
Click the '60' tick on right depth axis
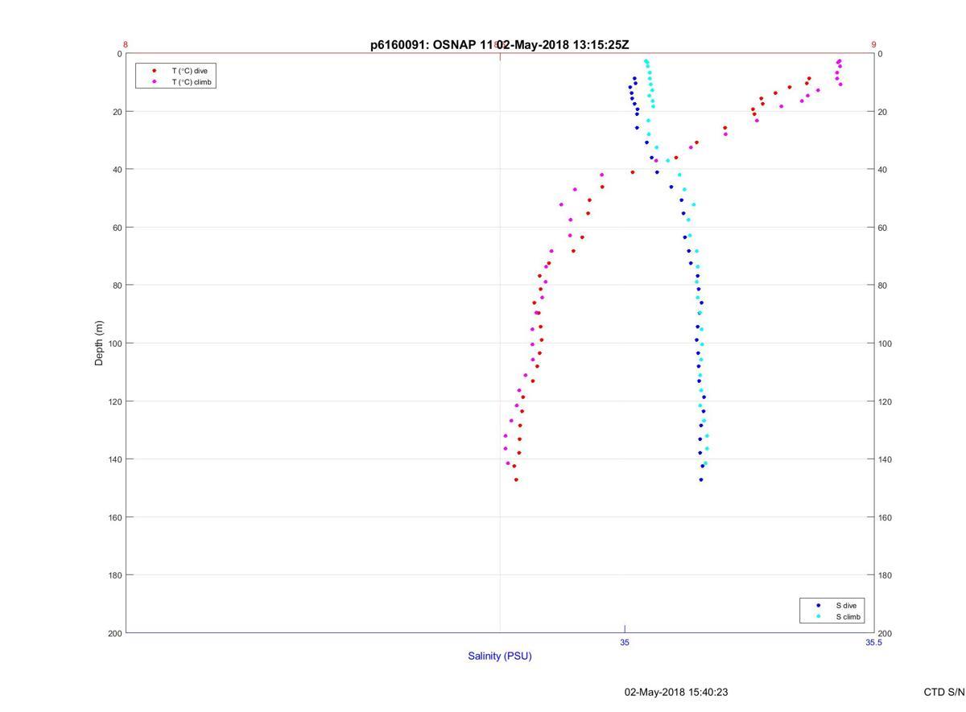click(883, 228)
